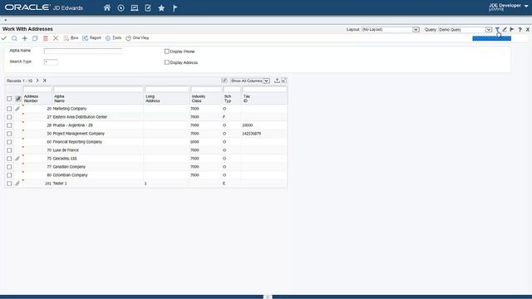The image size is (532, 299).
Task: Open the edit note icon in header
Action: [148, 7]
